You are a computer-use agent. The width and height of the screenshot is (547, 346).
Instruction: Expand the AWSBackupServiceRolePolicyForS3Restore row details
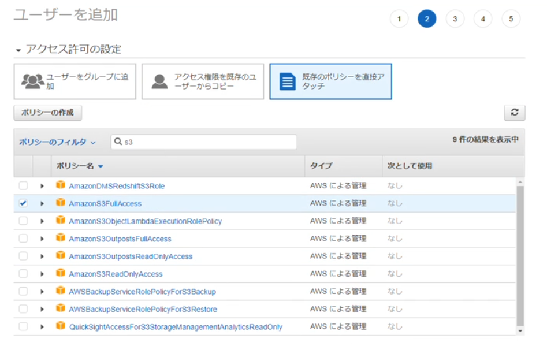point(42,309)
